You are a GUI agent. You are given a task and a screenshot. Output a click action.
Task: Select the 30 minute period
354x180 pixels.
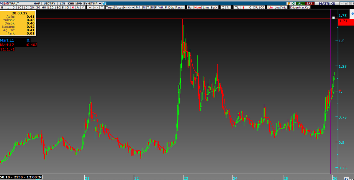38,7
